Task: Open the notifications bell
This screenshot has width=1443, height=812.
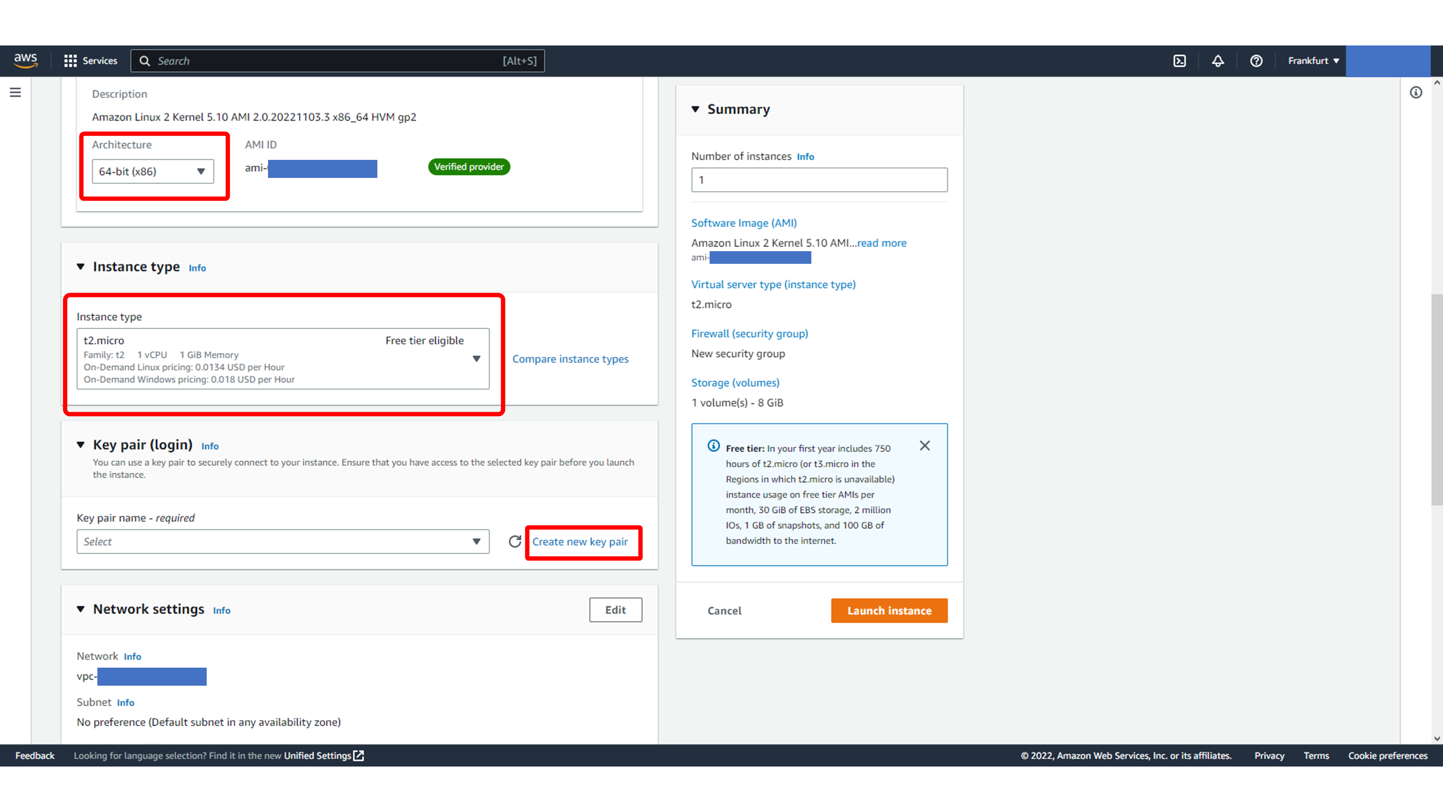Action: [1218, 61]
